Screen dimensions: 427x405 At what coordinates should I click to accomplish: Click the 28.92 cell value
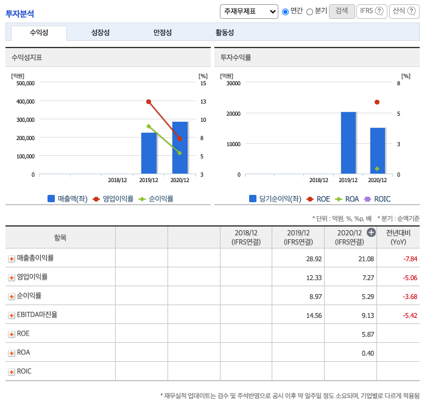[314, 259]
